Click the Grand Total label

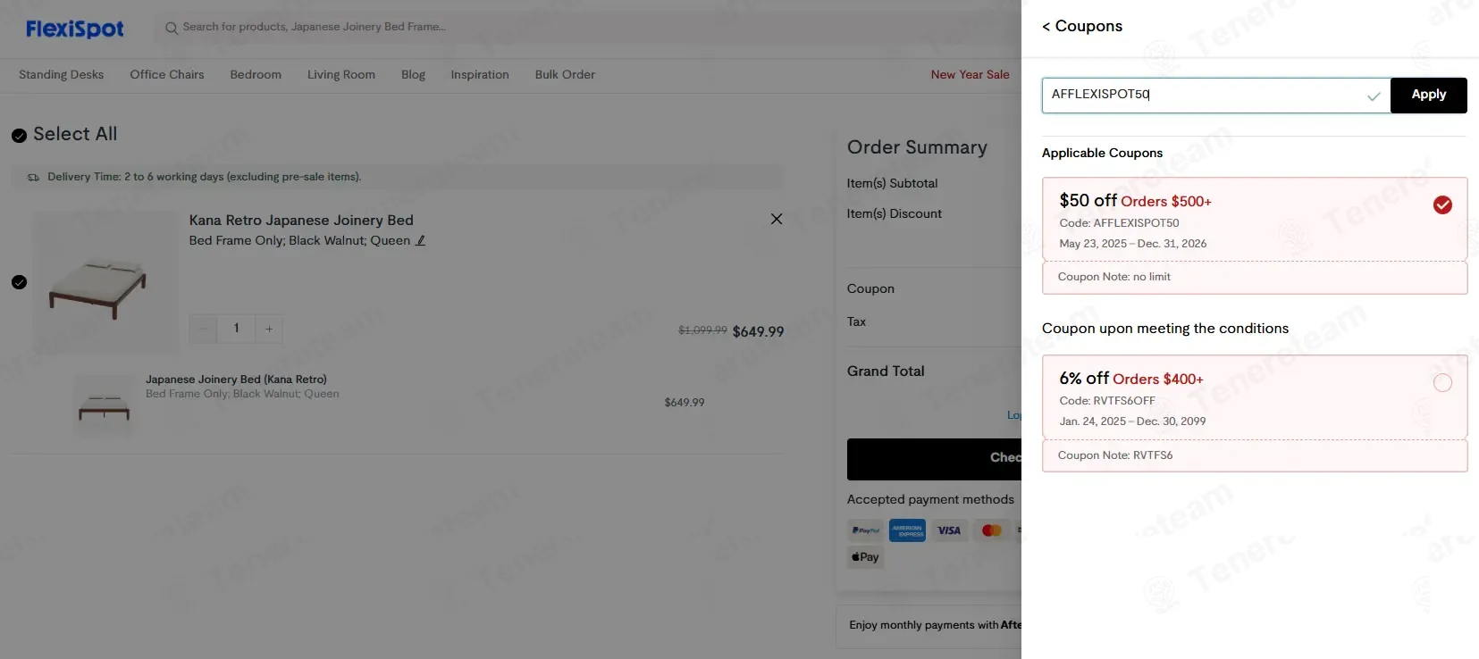point(886,371)
